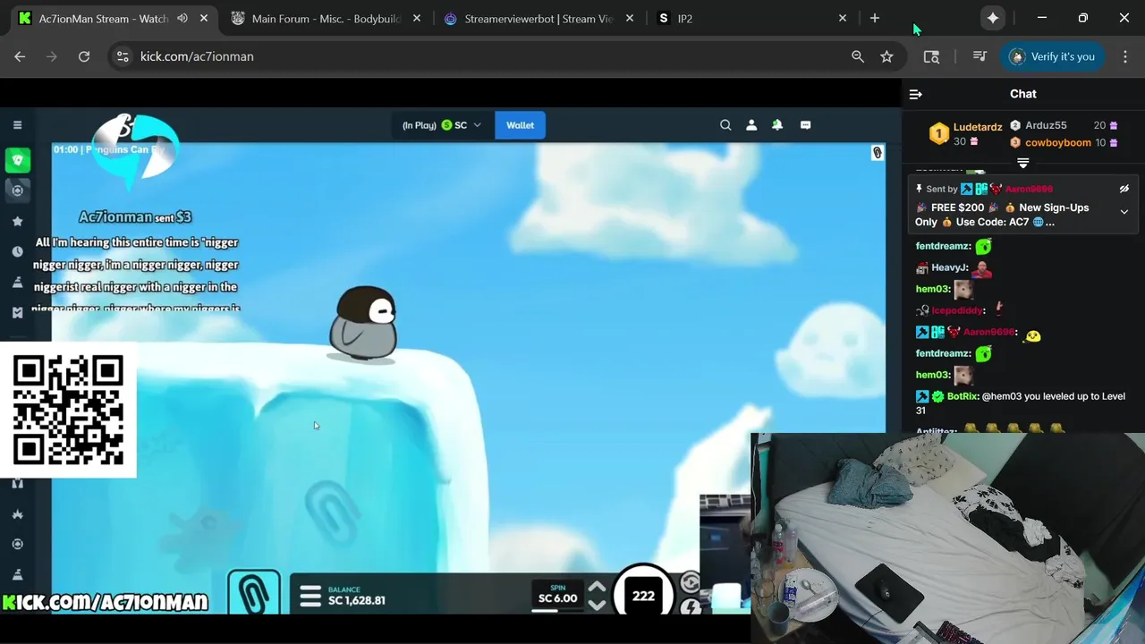The height and width of the screenshot is (644, 1145).
Task: Open the clock recent sidebar icon
Action: point(17,251)
